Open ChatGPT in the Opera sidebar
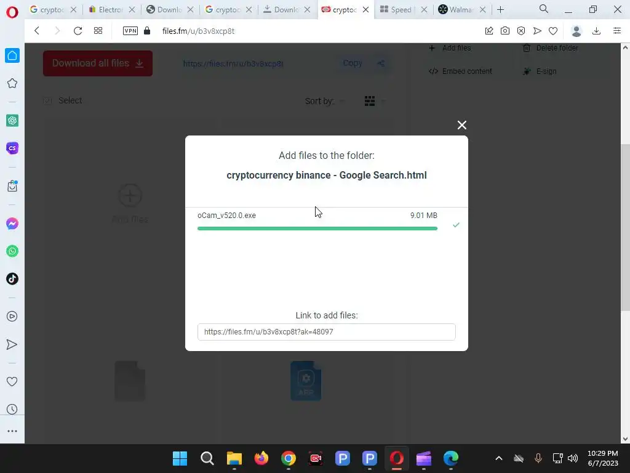The image size is (630, 473). pos(12,120)
